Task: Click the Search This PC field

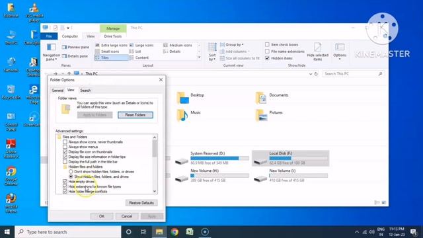Action: 353,73
